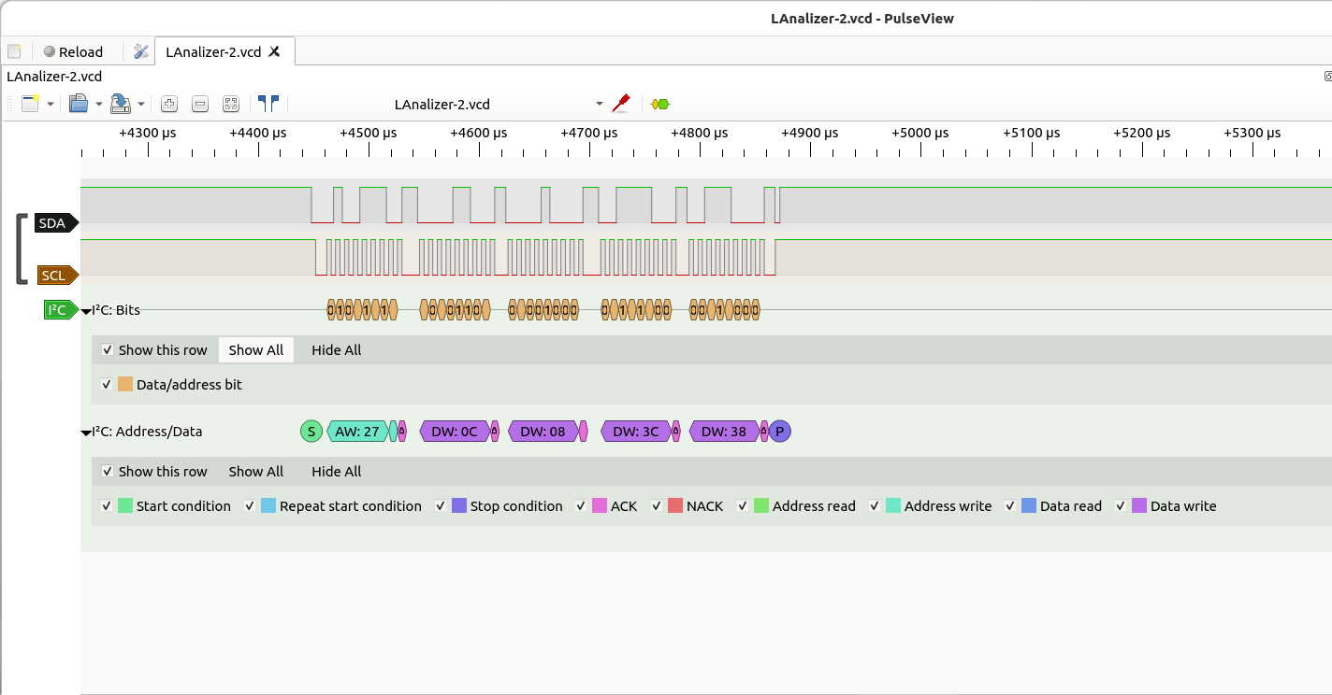1332x695 pixels.
Task: Toggle the Data write checkbox
Action: pyautogui.click(x=1121, y=506)
